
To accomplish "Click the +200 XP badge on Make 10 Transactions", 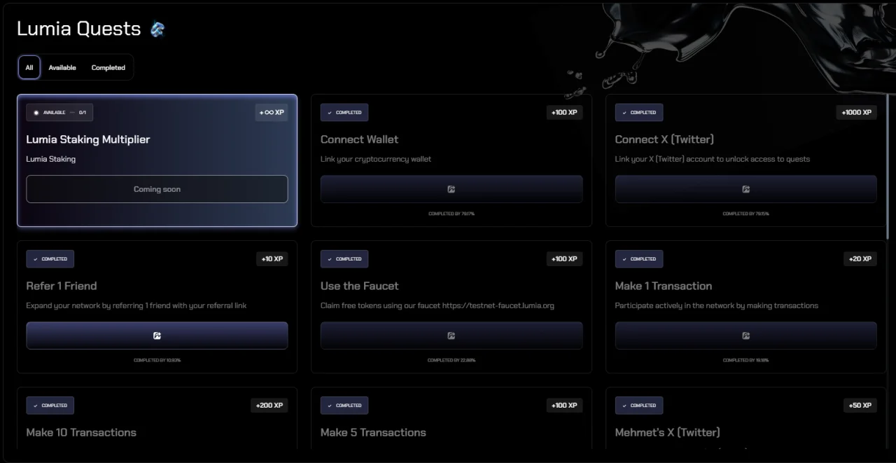I will 269,405.
